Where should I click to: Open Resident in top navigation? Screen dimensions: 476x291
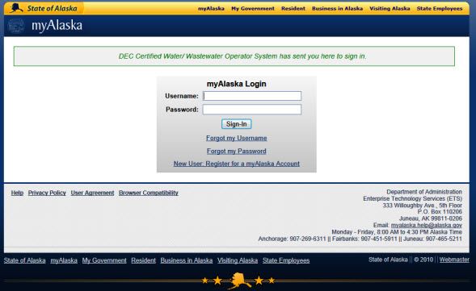point(293,9)
